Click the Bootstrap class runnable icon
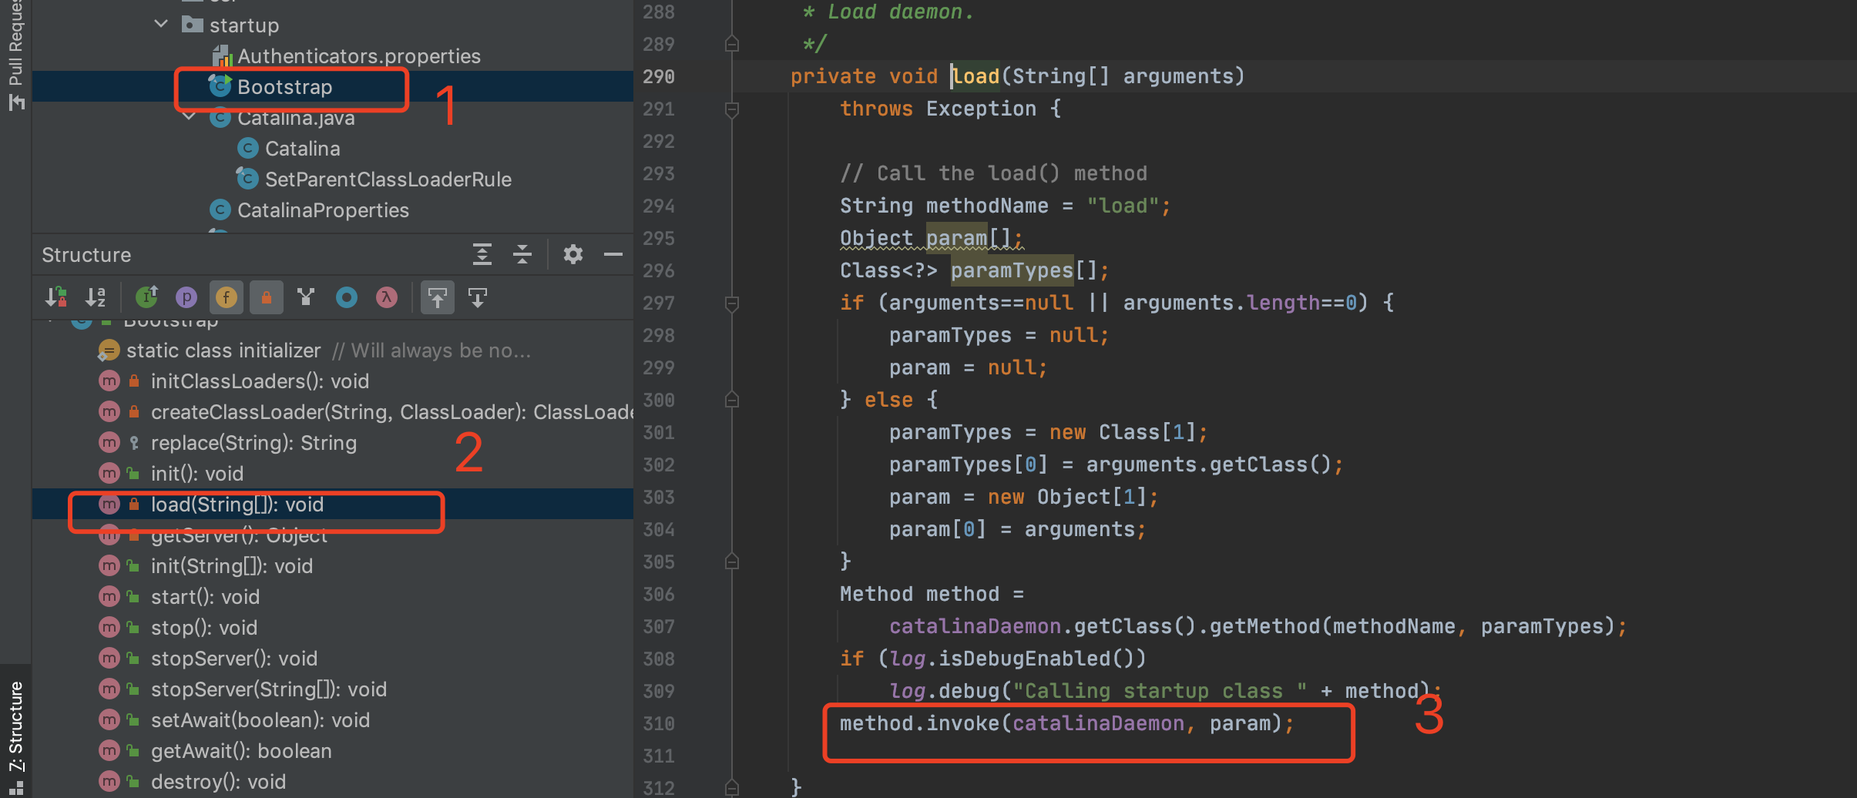The width and height of the screenshot is (1857, 798). [220, 86]
